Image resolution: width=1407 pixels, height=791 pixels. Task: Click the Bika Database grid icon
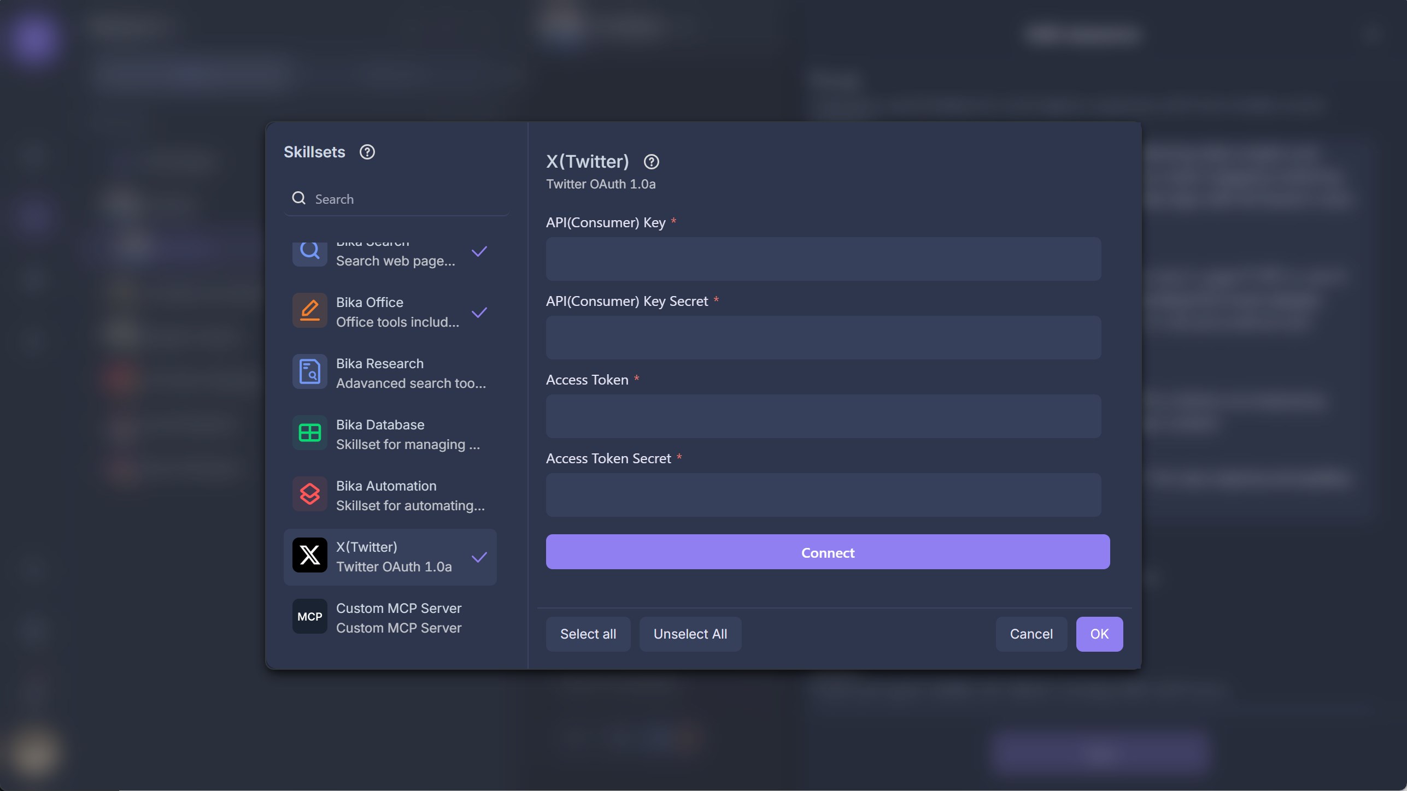(x=310, y=433)
